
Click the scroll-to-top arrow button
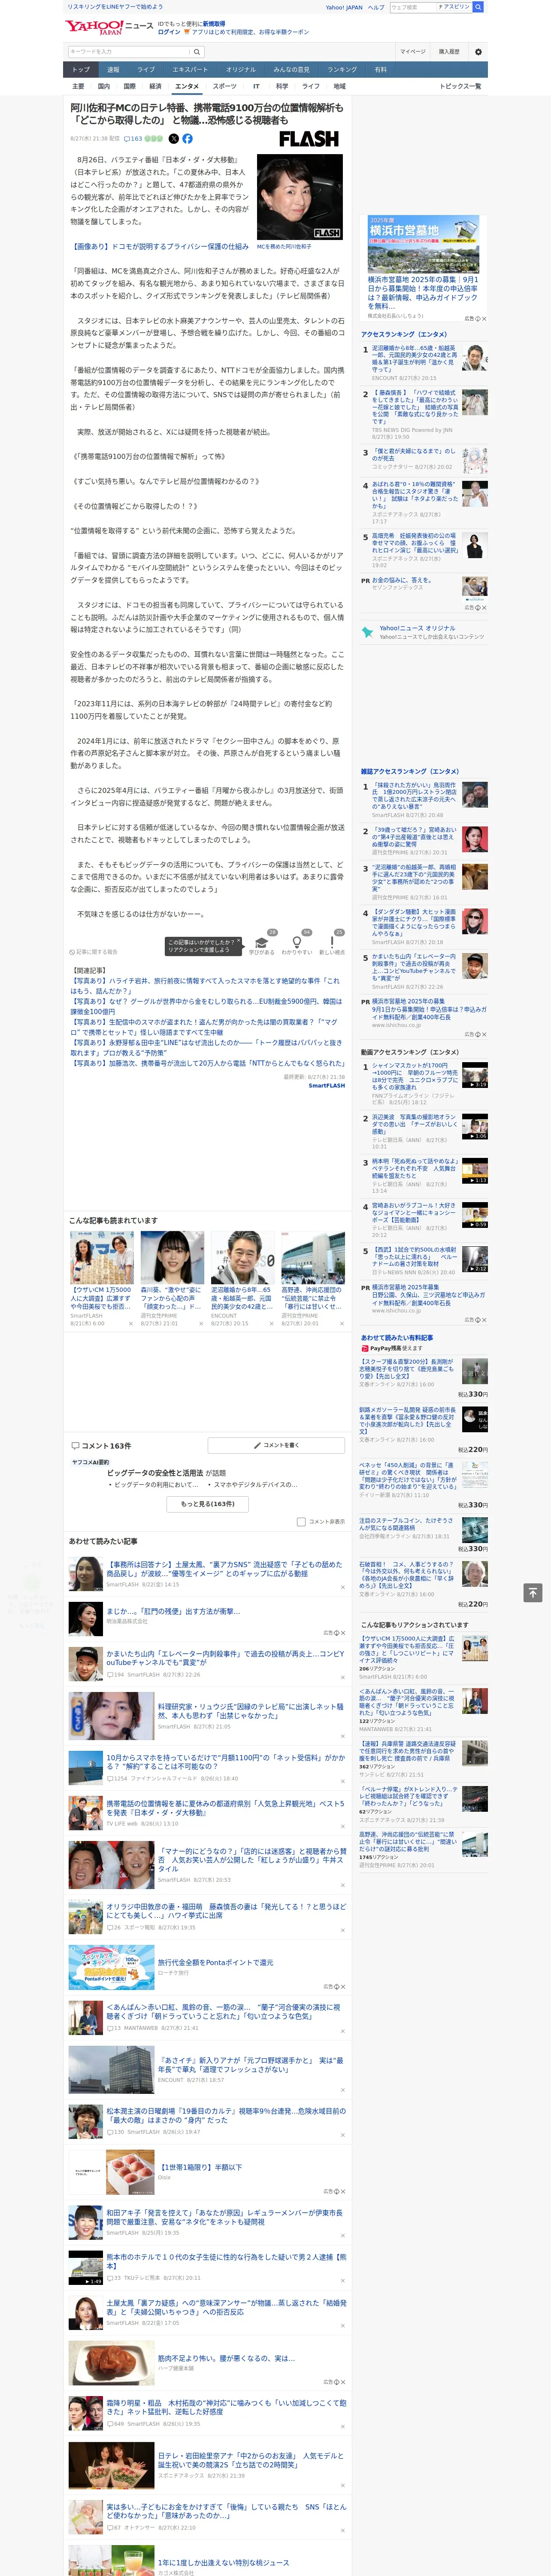534,1593
